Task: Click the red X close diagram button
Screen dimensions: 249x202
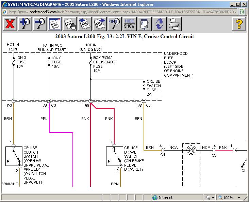Action: point(10,24)
